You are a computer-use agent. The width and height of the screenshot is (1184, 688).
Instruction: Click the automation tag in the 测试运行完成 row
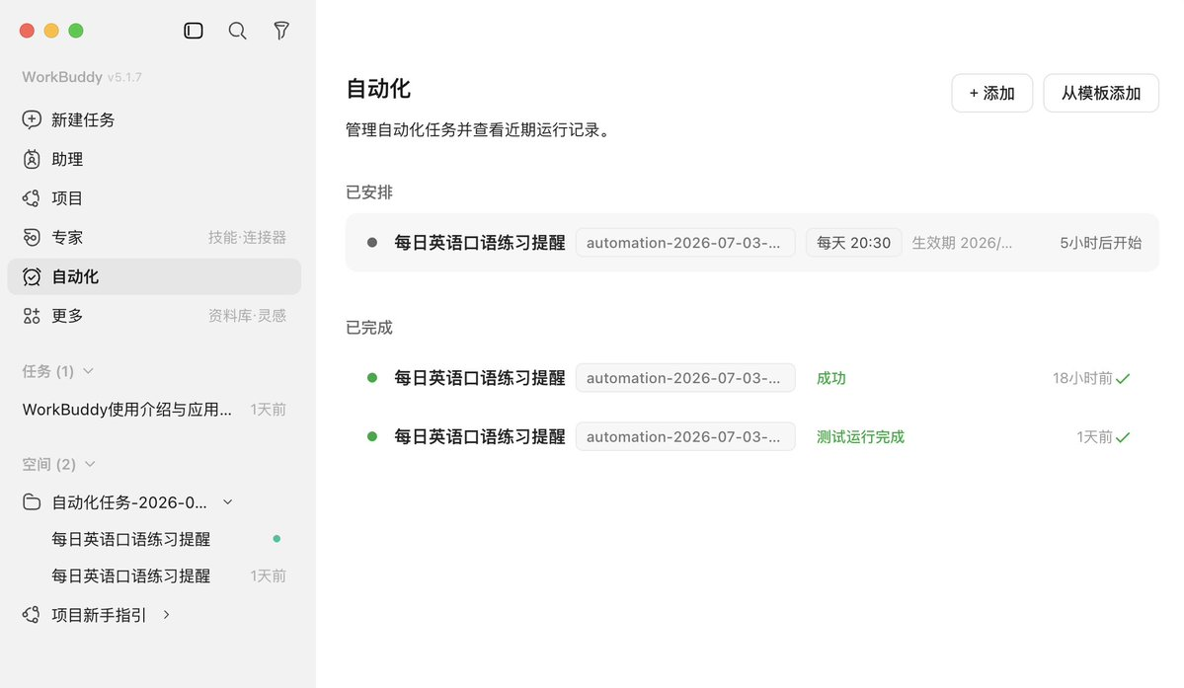coord(685,437)
